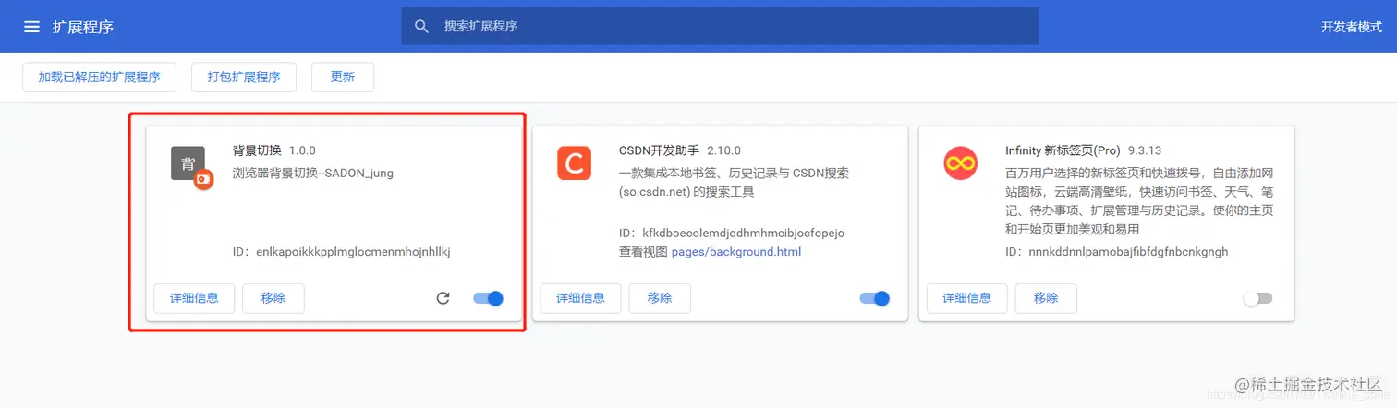
Task: Click 浏览器背景切换--SADON_jung description
Action: coord(313,173)
